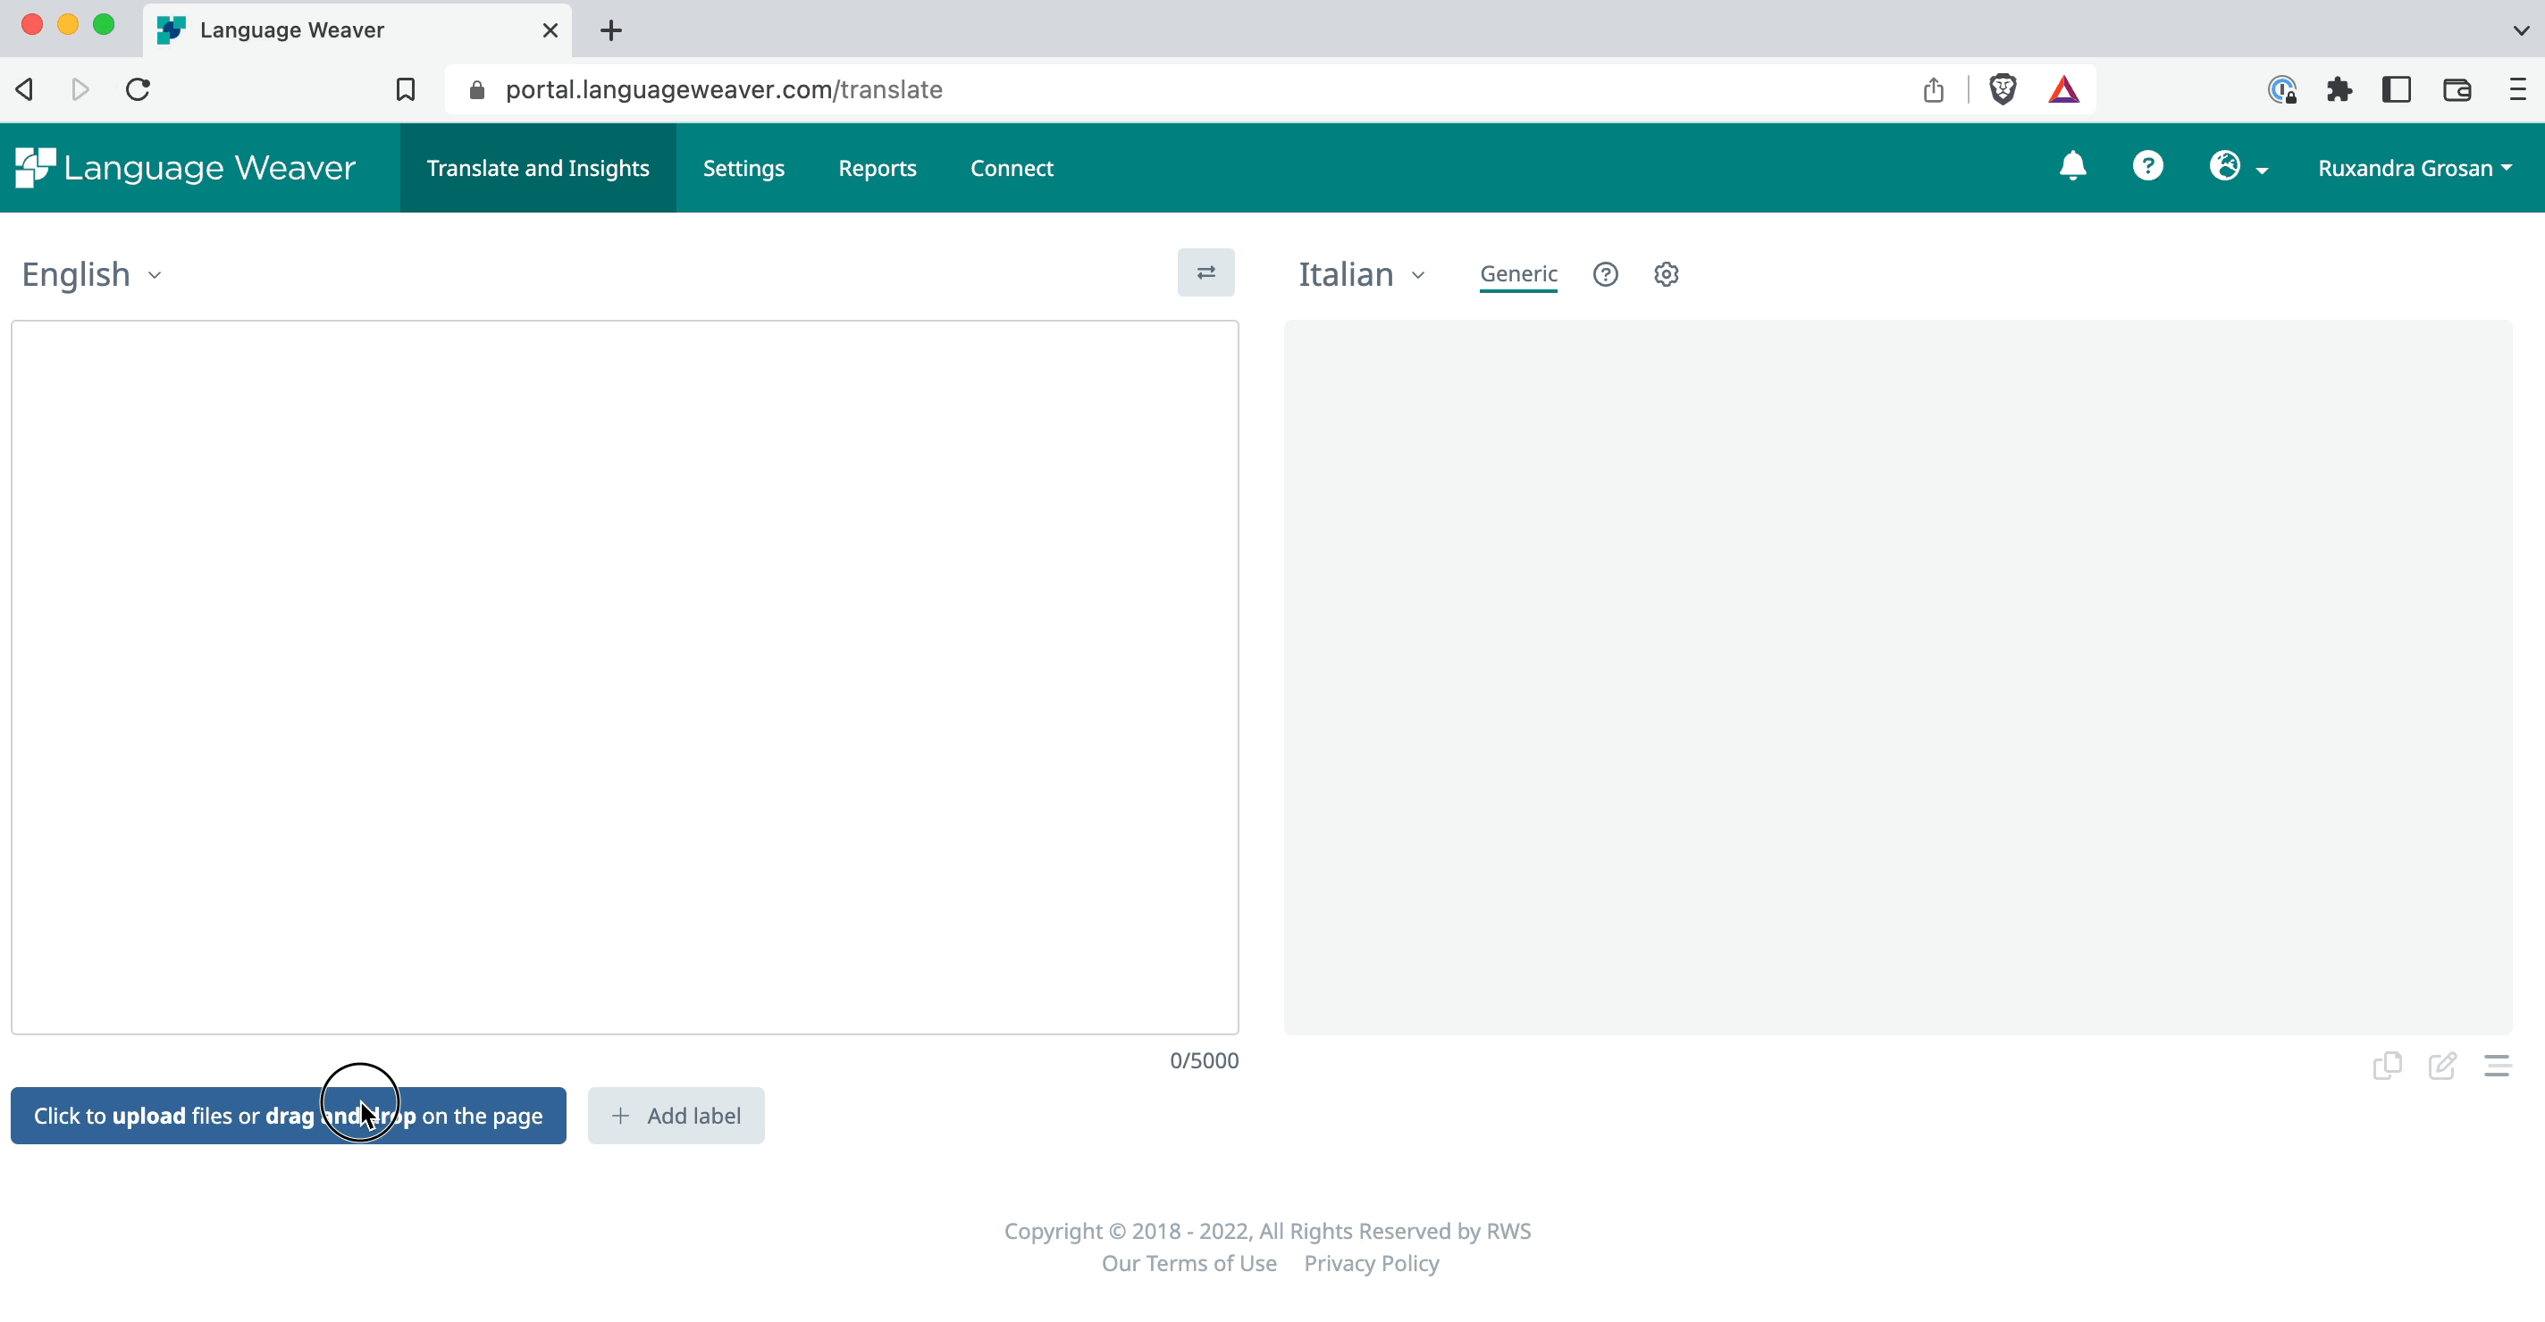
Task: Open the Privacy Policy link
Action: (x=1372, y=1263)
